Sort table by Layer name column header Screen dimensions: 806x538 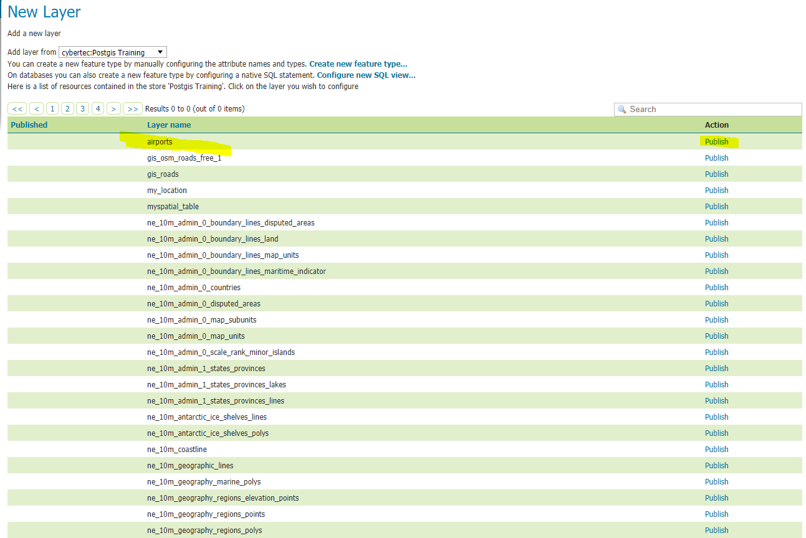[x=169, y=125]
